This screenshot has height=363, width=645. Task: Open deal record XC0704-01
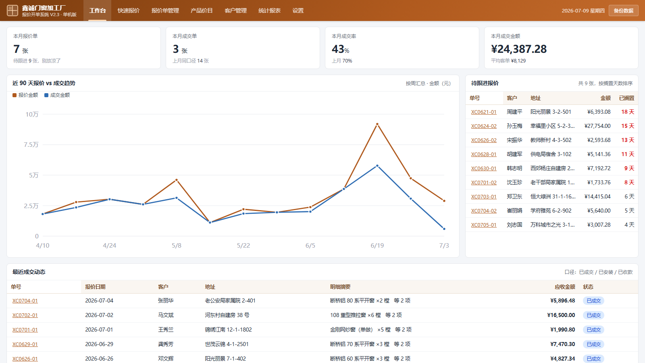25,301
